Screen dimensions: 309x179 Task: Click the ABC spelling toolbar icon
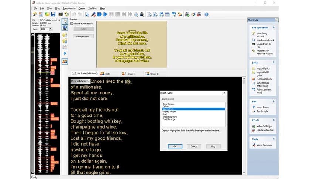(174, 14)
